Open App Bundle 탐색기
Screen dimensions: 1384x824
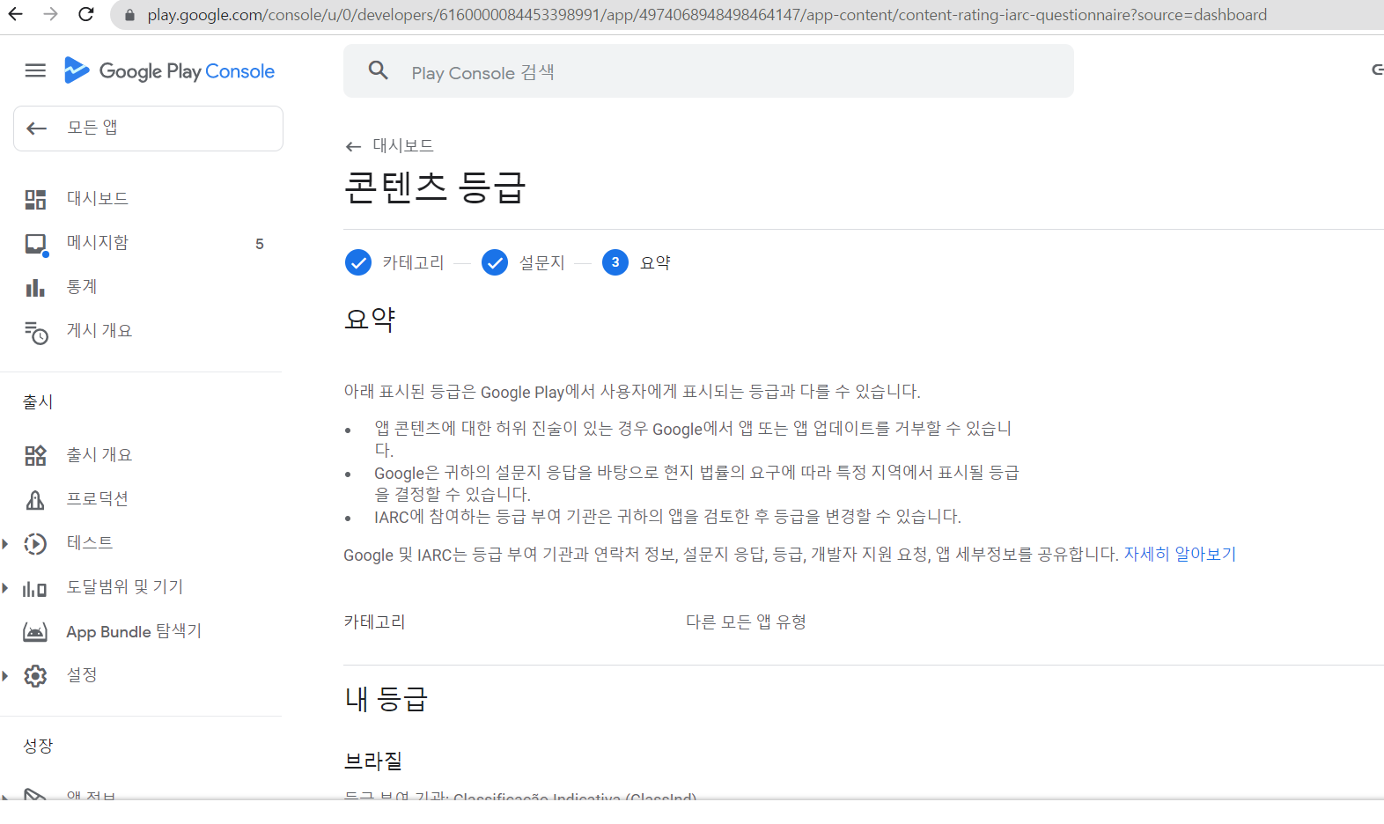click(134, 632)
